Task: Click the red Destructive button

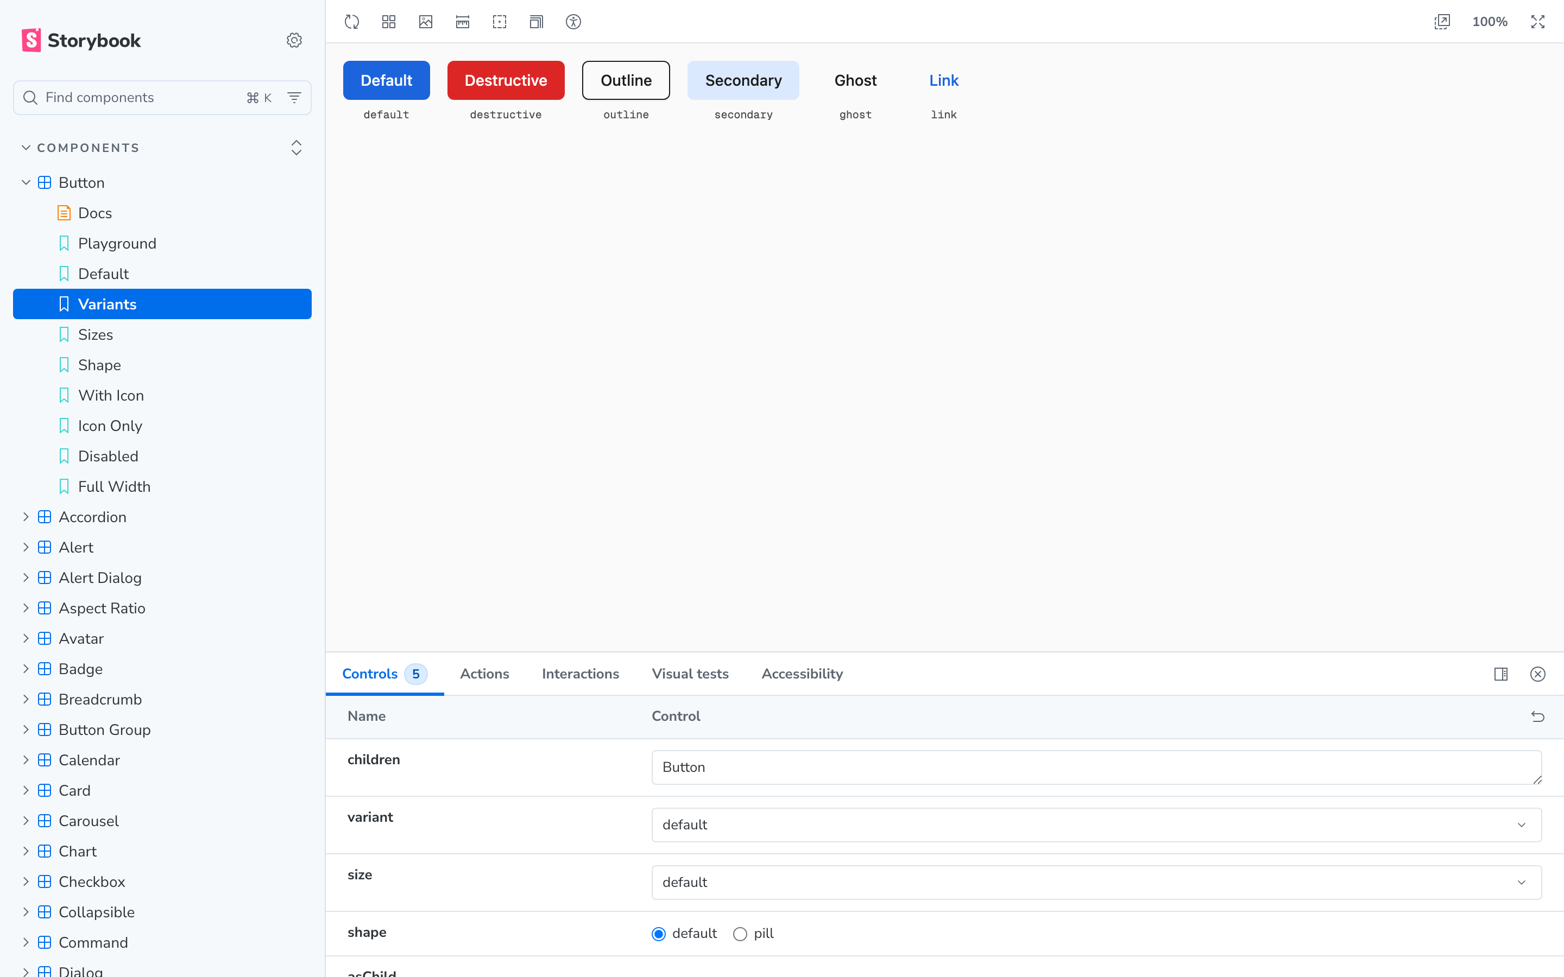Action: click(x=506, y=80)
